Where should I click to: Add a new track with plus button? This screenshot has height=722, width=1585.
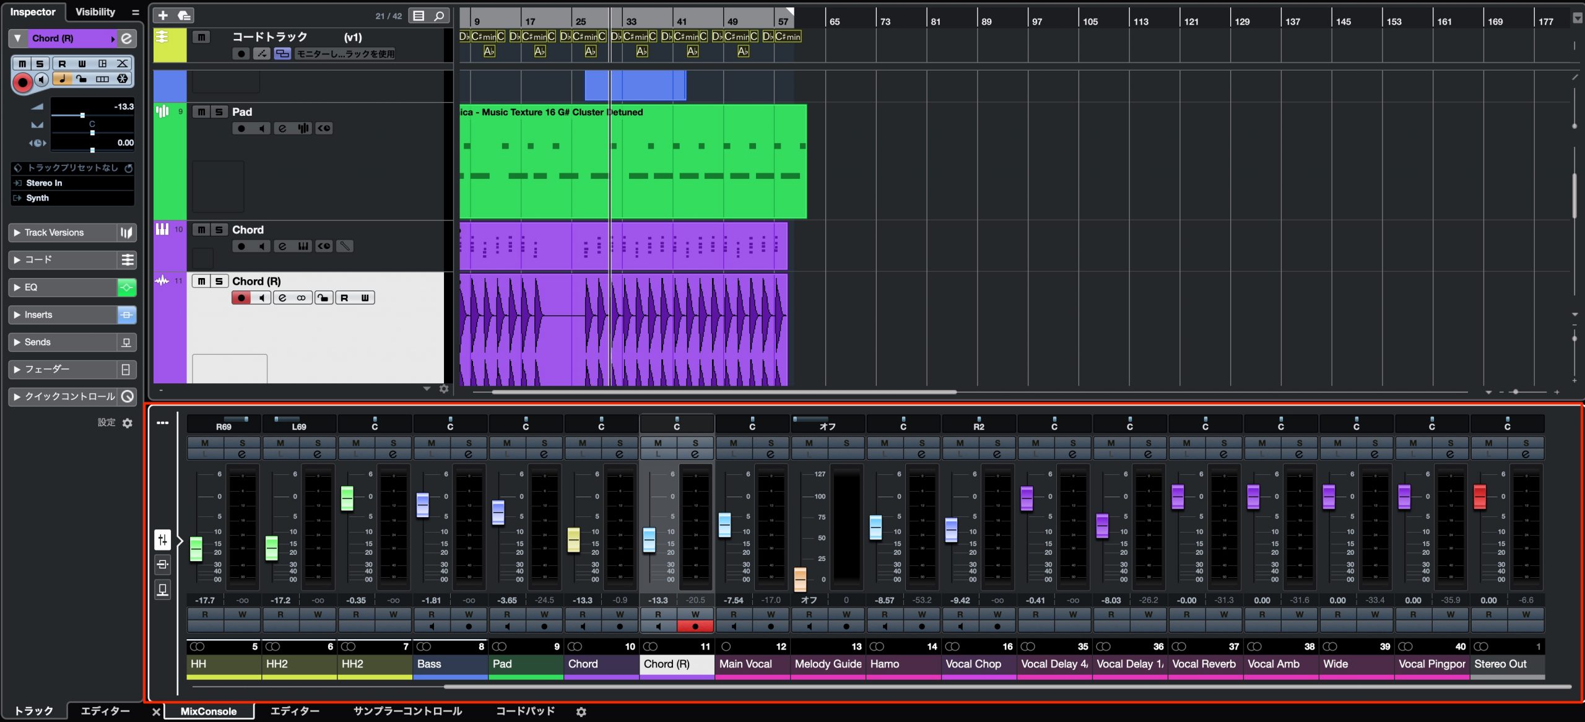click(x=163, y=15)
